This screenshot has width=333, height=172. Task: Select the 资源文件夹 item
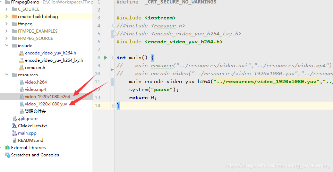(x=35, y=111)
